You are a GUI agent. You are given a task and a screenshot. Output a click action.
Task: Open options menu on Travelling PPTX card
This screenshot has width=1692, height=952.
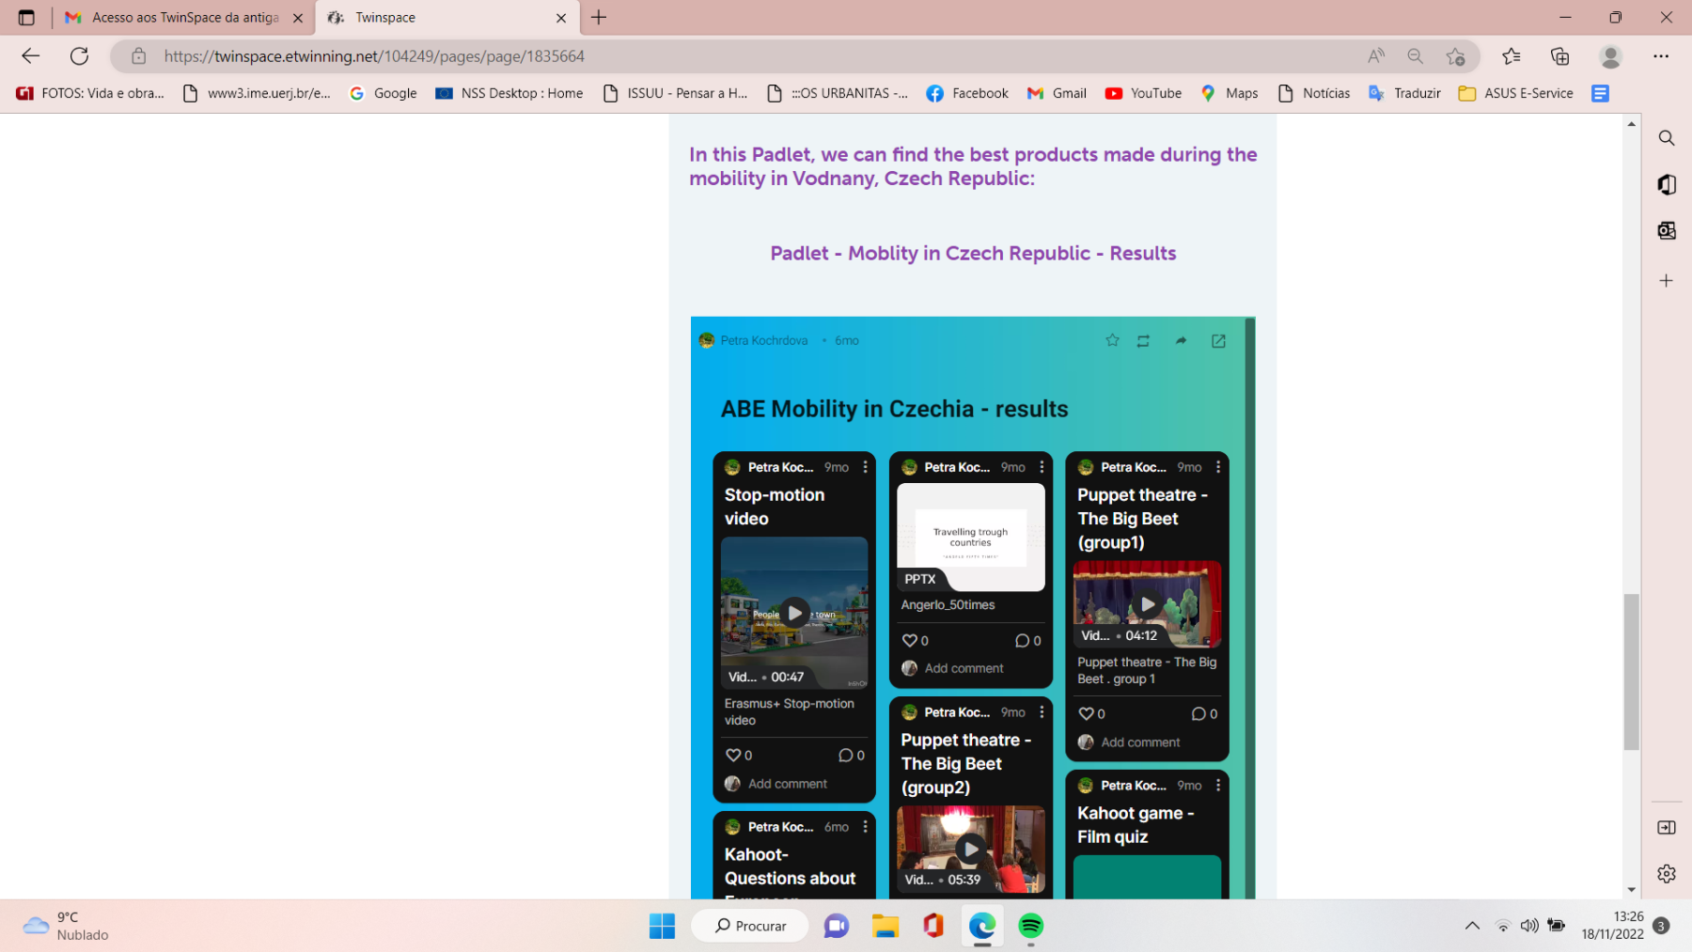point(1042,467)
